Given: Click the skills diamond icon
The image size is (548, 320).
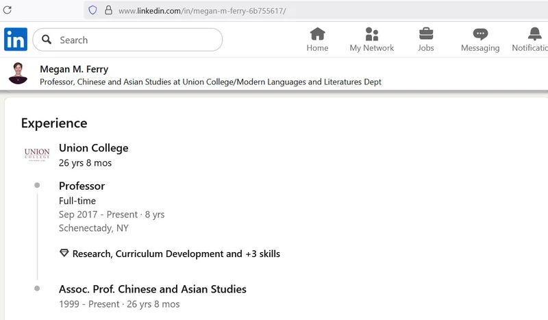Looking at the screenshot, I should [x=64, y=253].
